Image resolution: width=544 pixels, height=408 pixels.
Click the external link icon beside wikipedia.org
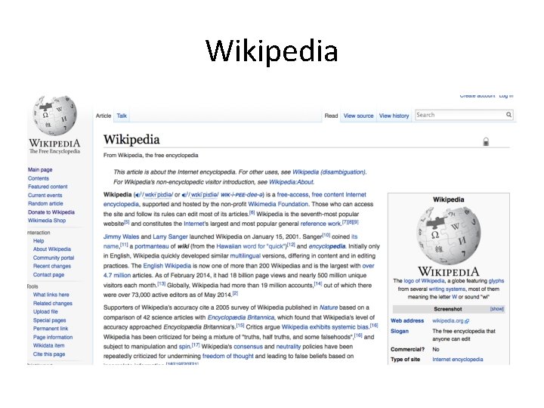coord(467,321)
